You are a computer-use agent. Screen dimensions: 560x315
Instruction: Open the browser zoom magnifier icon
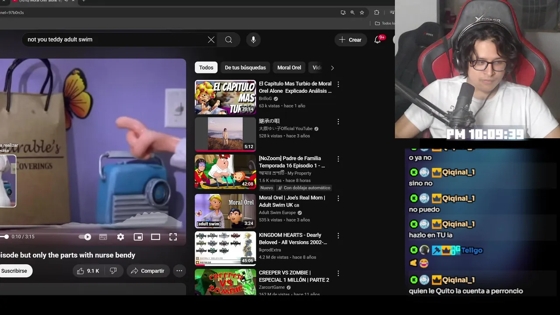[353, 13]
